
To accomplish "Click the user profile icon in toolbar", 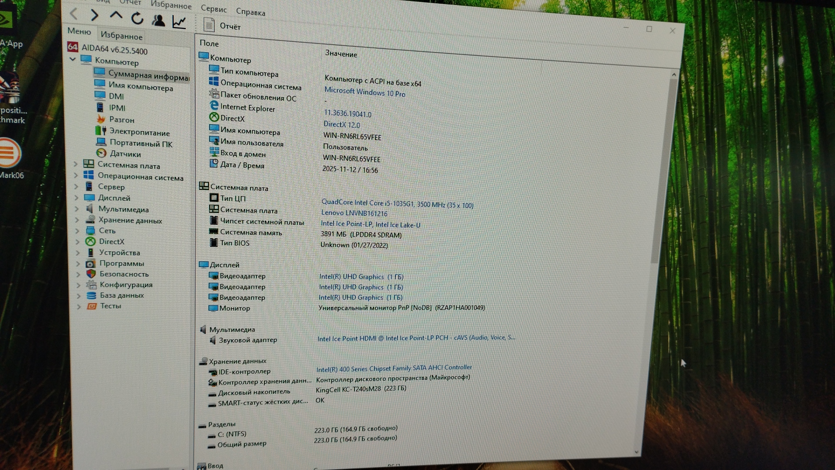I will [158, 20].
